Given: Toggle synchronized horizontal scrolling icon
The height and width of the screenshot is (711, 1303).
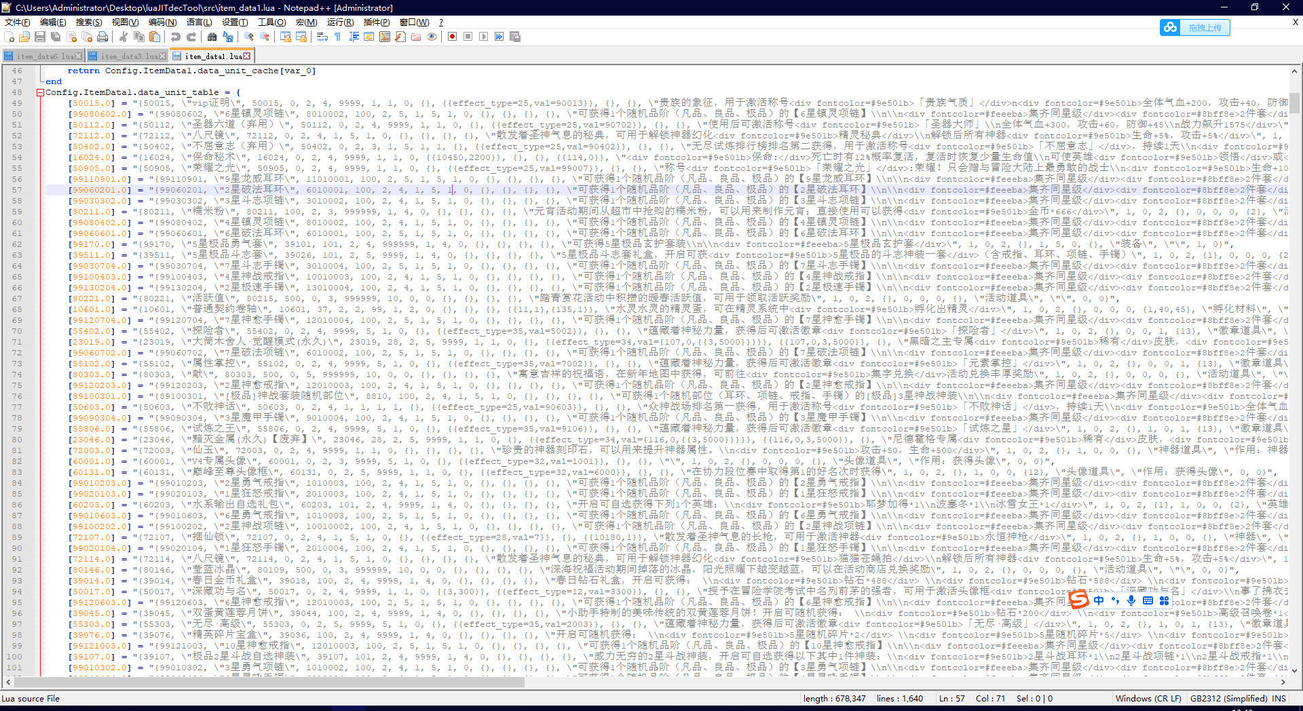Looking at the screenshot, I should [301, 37].
